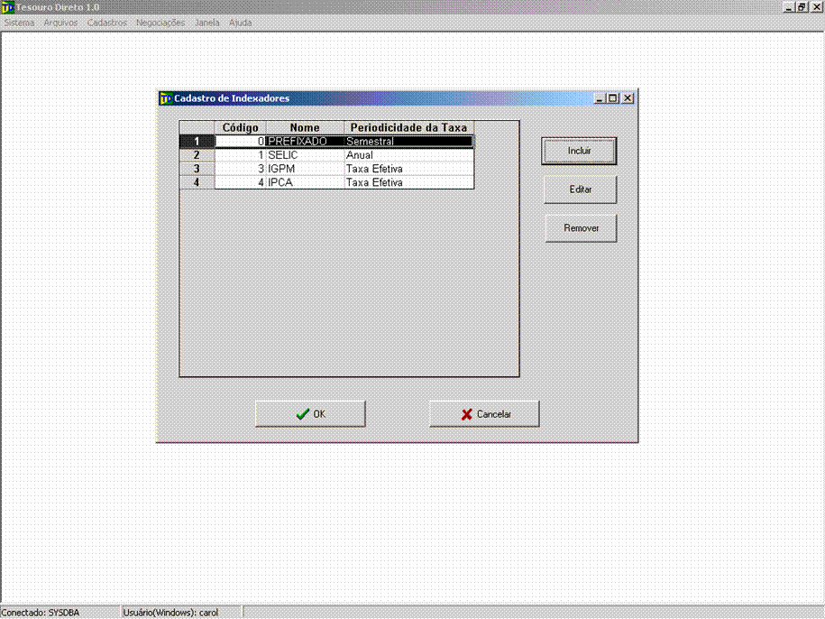
Task: Click the Remover button
Action: coord(581,228)
